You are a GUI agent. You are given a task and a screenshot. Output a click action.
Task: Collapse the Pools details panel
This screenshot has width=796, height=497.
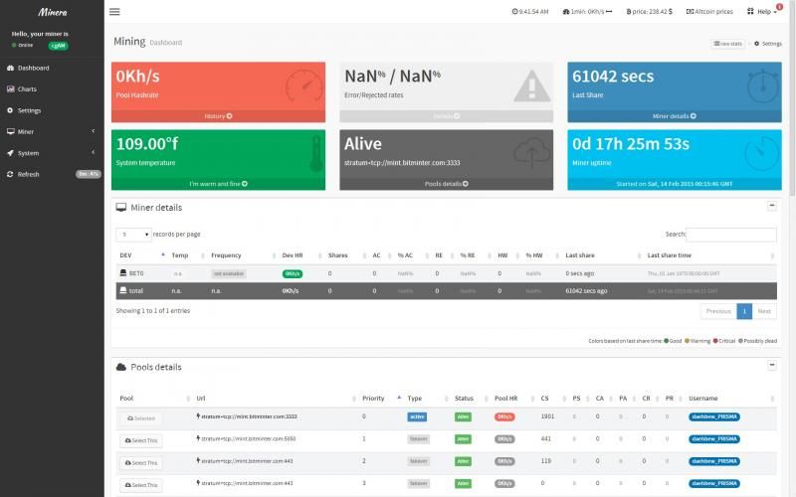point(772,365)
